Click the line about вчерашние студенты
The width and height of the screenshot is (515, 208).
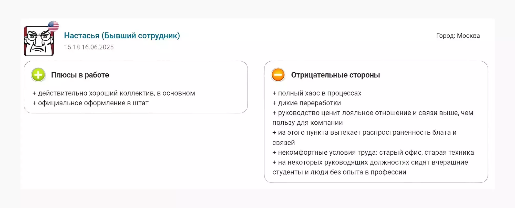pos(370,167)
